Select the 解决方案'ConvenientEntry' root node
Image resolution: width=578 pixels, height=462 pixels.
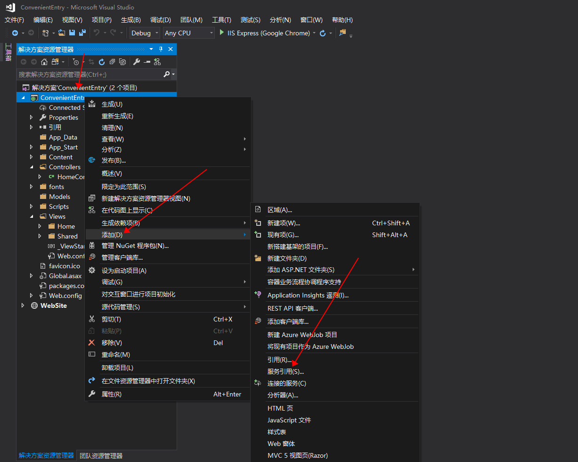coord(84,88)
